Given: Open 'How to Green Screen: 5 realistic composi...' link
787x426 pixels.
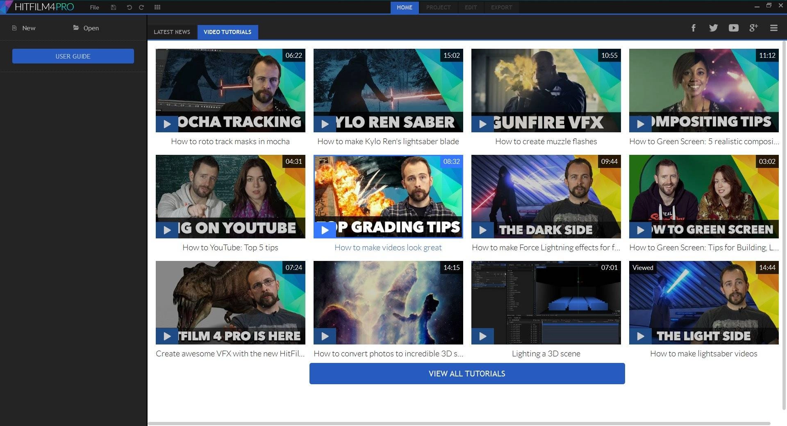Looking at the screenshot, I should pos(704,141).
